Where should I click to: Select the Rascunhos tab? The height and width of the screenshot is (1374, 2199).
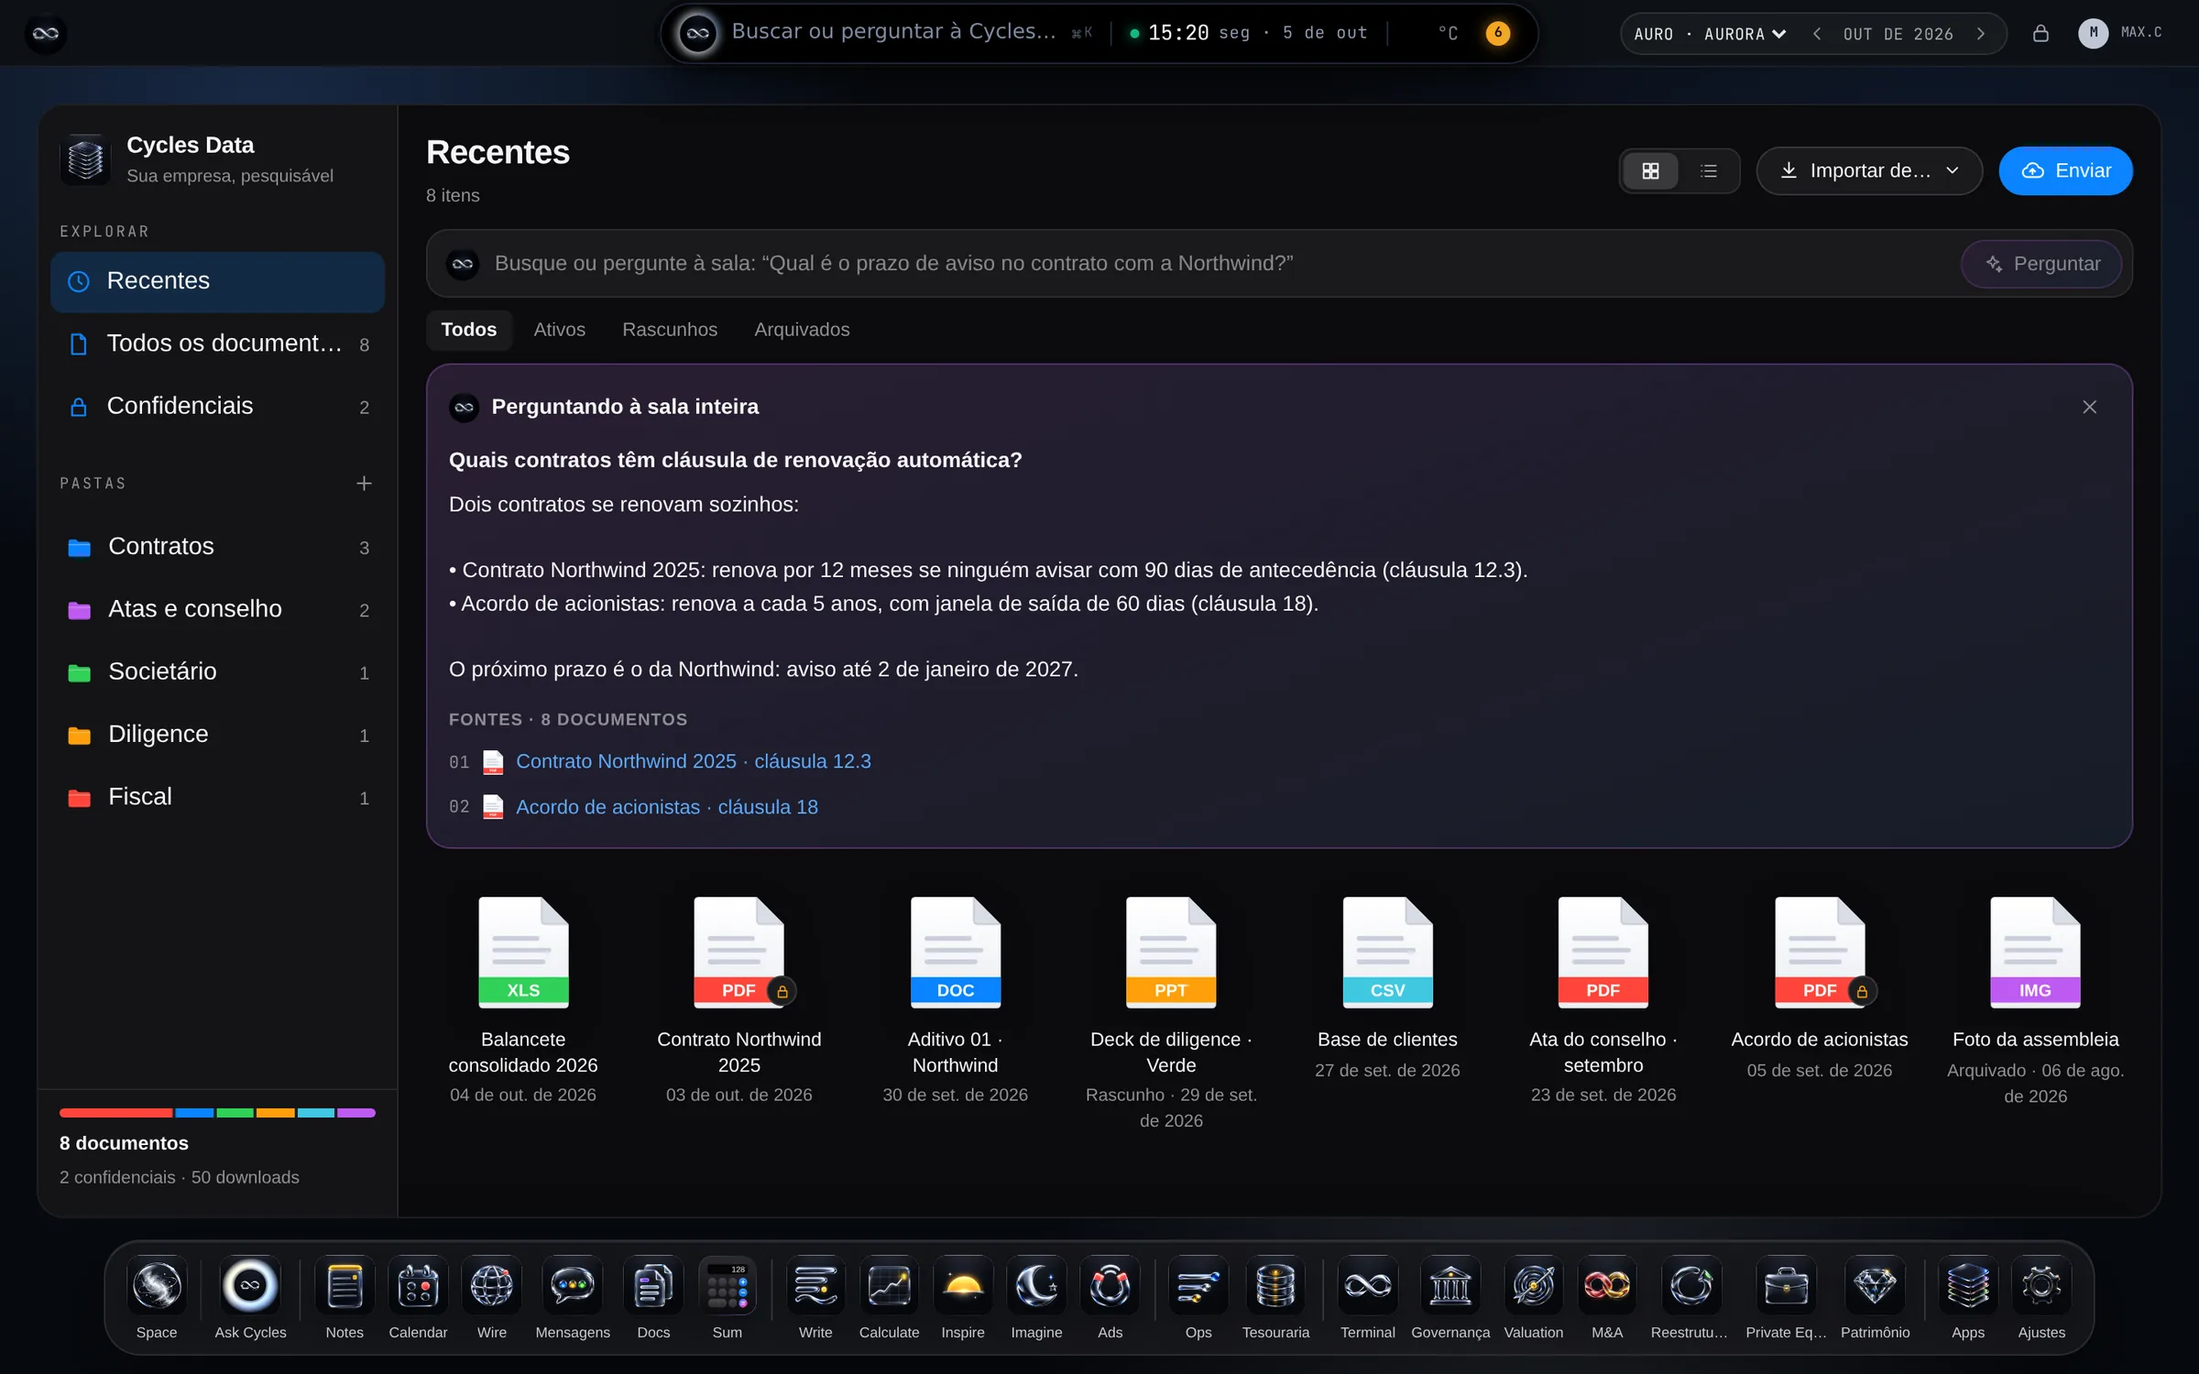[670, 330]
